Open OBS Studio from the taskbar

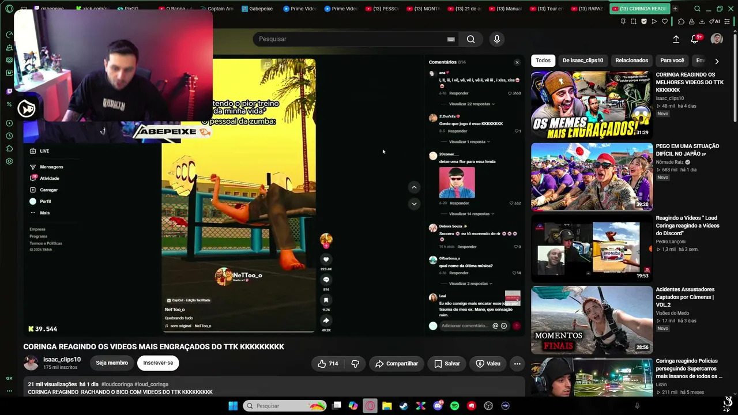click(x=489, y=406)
